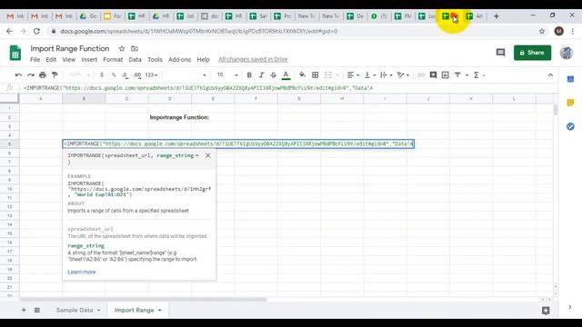Open the Format menu

[x=113, y=59]
